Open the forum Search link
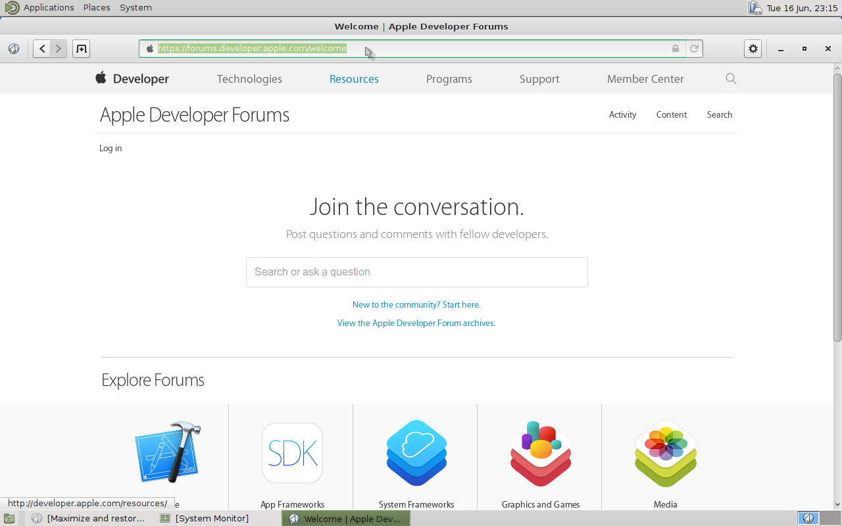The image size is (842, 526). point(720,114)
